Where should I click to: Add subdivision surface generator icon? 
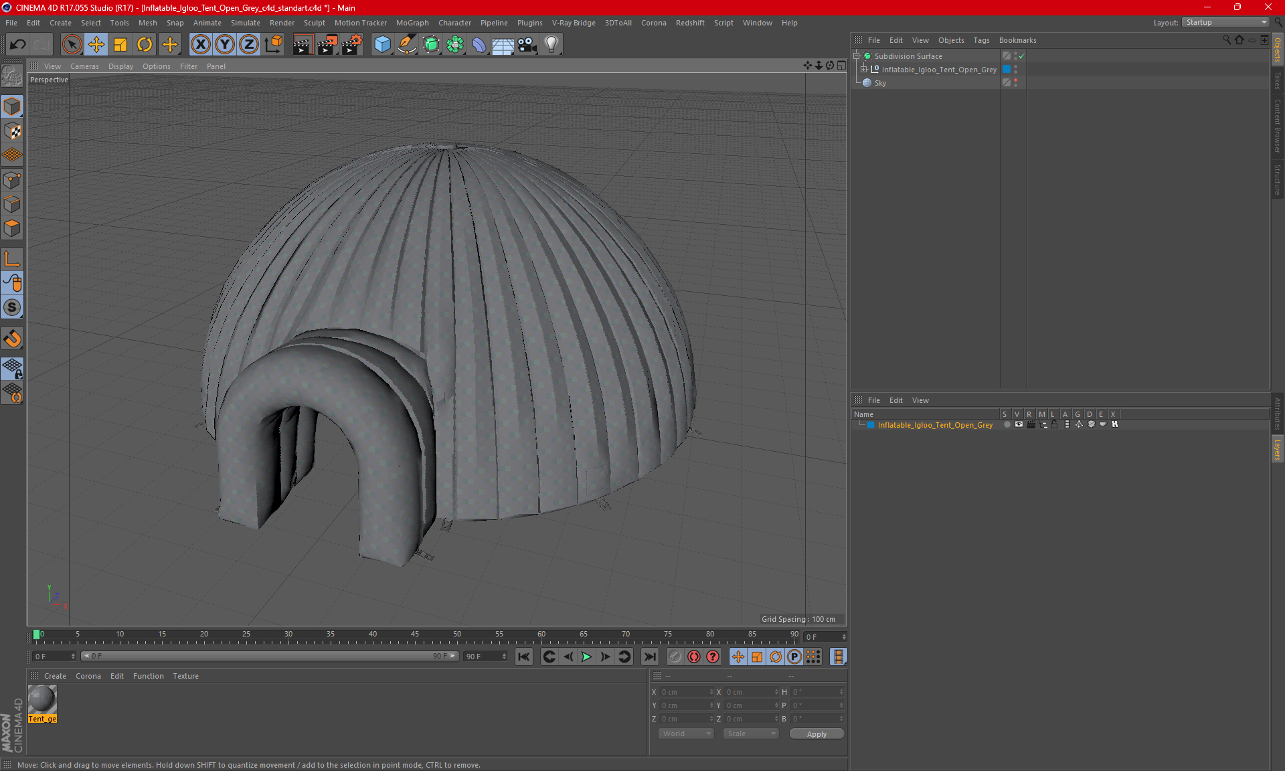(x=431, y=45)
